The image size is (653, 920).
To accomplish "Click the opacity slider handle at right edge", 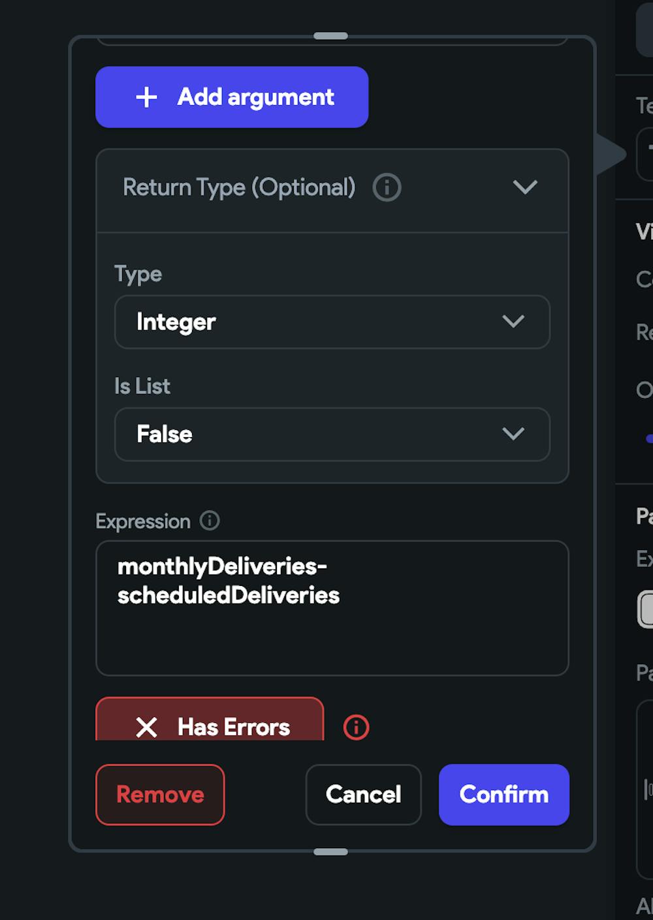I will (x=649, y=438).
